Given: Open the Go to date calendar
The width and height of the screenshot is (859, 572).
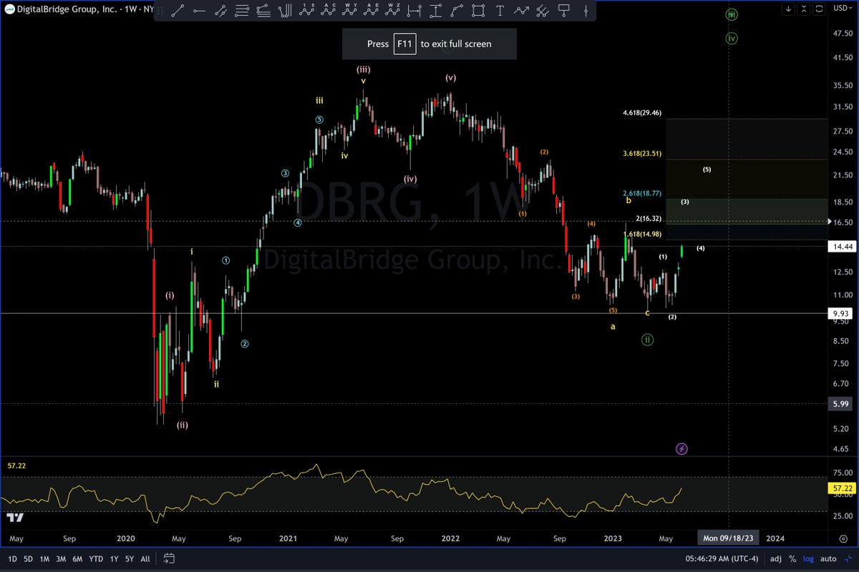Looking at the screenshot, I should pos(169,558).
